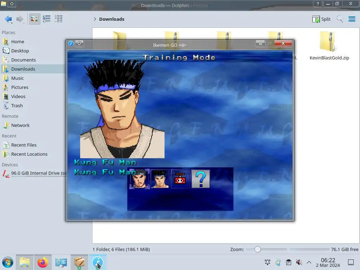Image resolution: width=360 pixels, height=270 pixels.
Task: Minimize the Ikemen GO window
Action: pos(261,43)
